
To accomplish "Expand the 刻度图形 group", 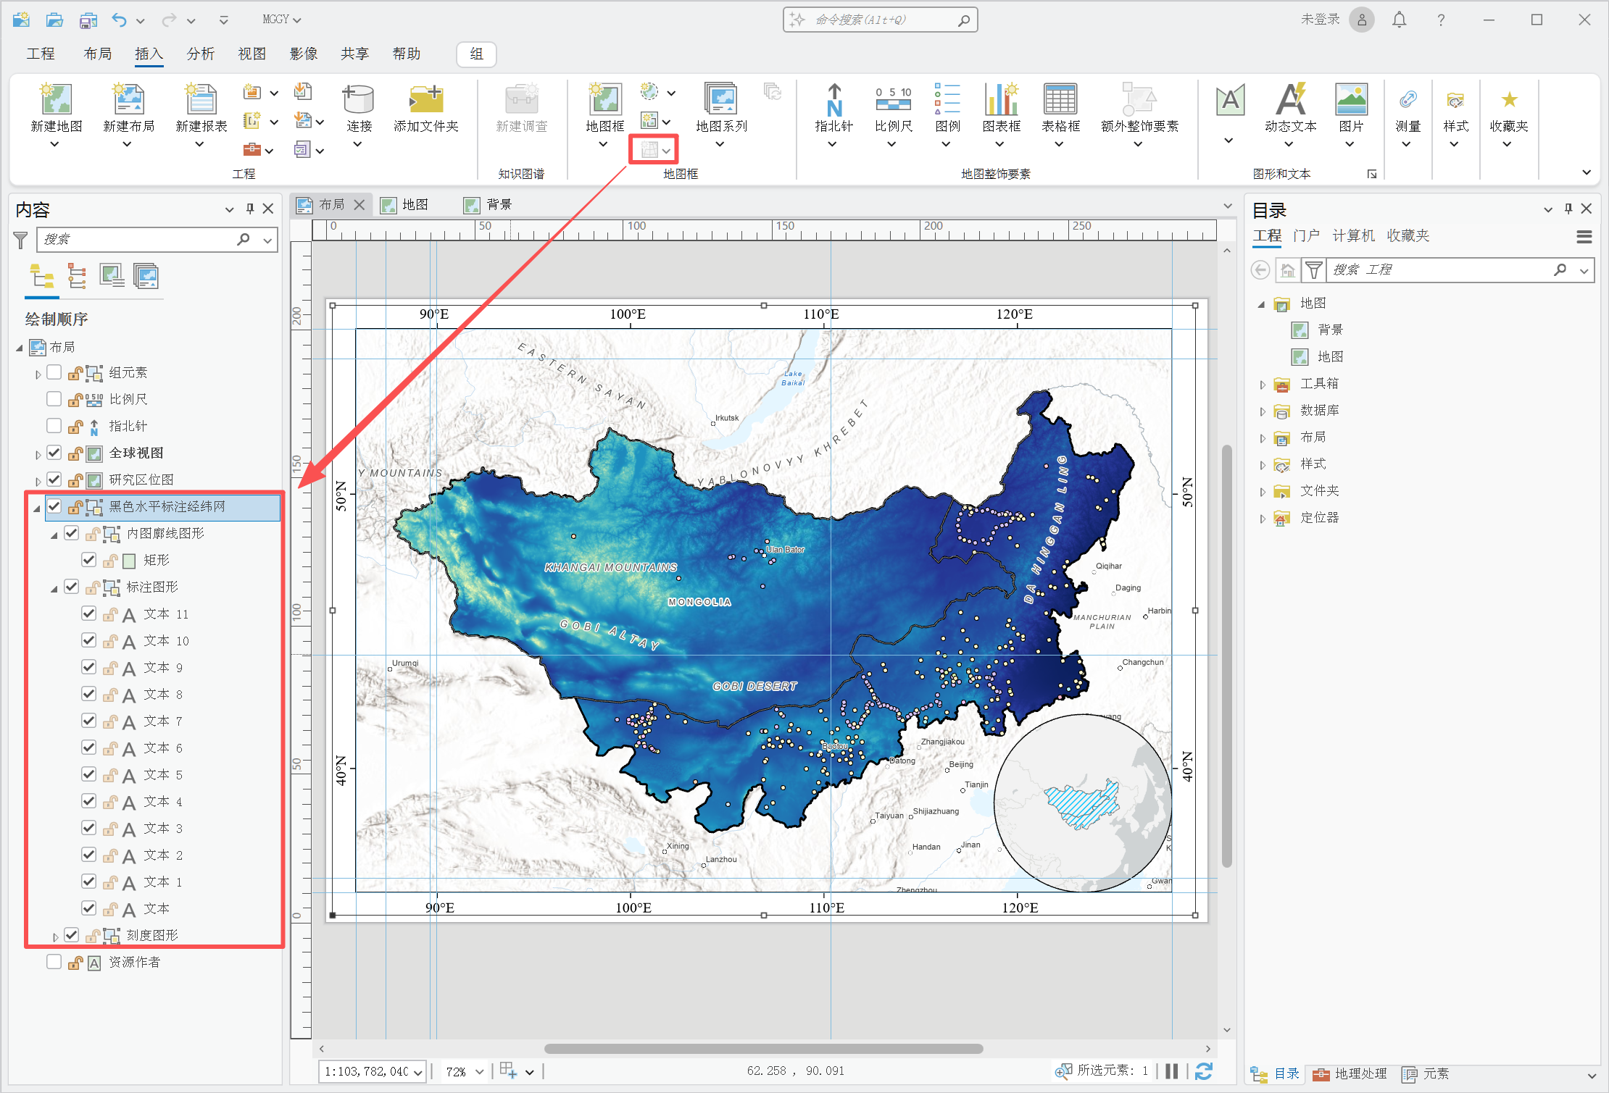I will point(55,937).
